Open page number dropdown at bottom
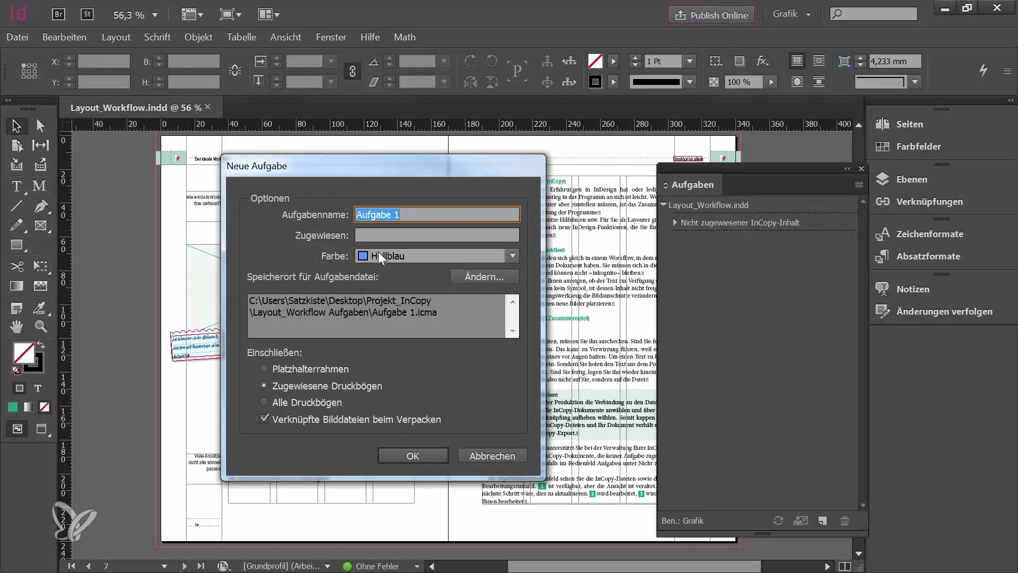The width and height of the screenshot is (1018, 573). coord(164,566)
